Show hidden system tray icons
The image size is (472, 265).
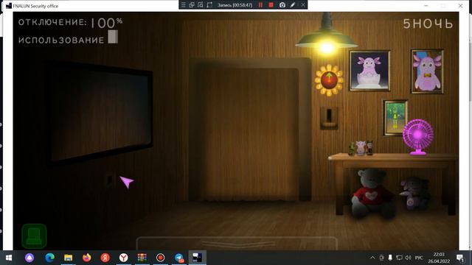[372, 258]
